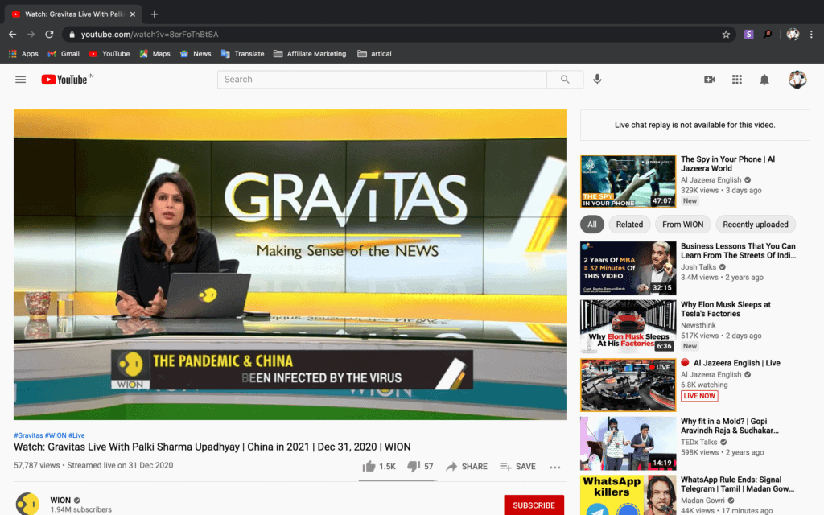Screen dimensions: 824x515
Task: Open the YouTube apps grid icon
Action: [x=737, y=80]
